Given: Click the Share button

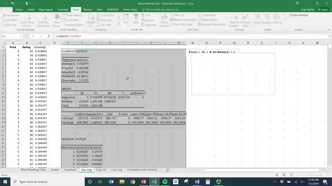Looking at the screenshot, I should [323, 10].
